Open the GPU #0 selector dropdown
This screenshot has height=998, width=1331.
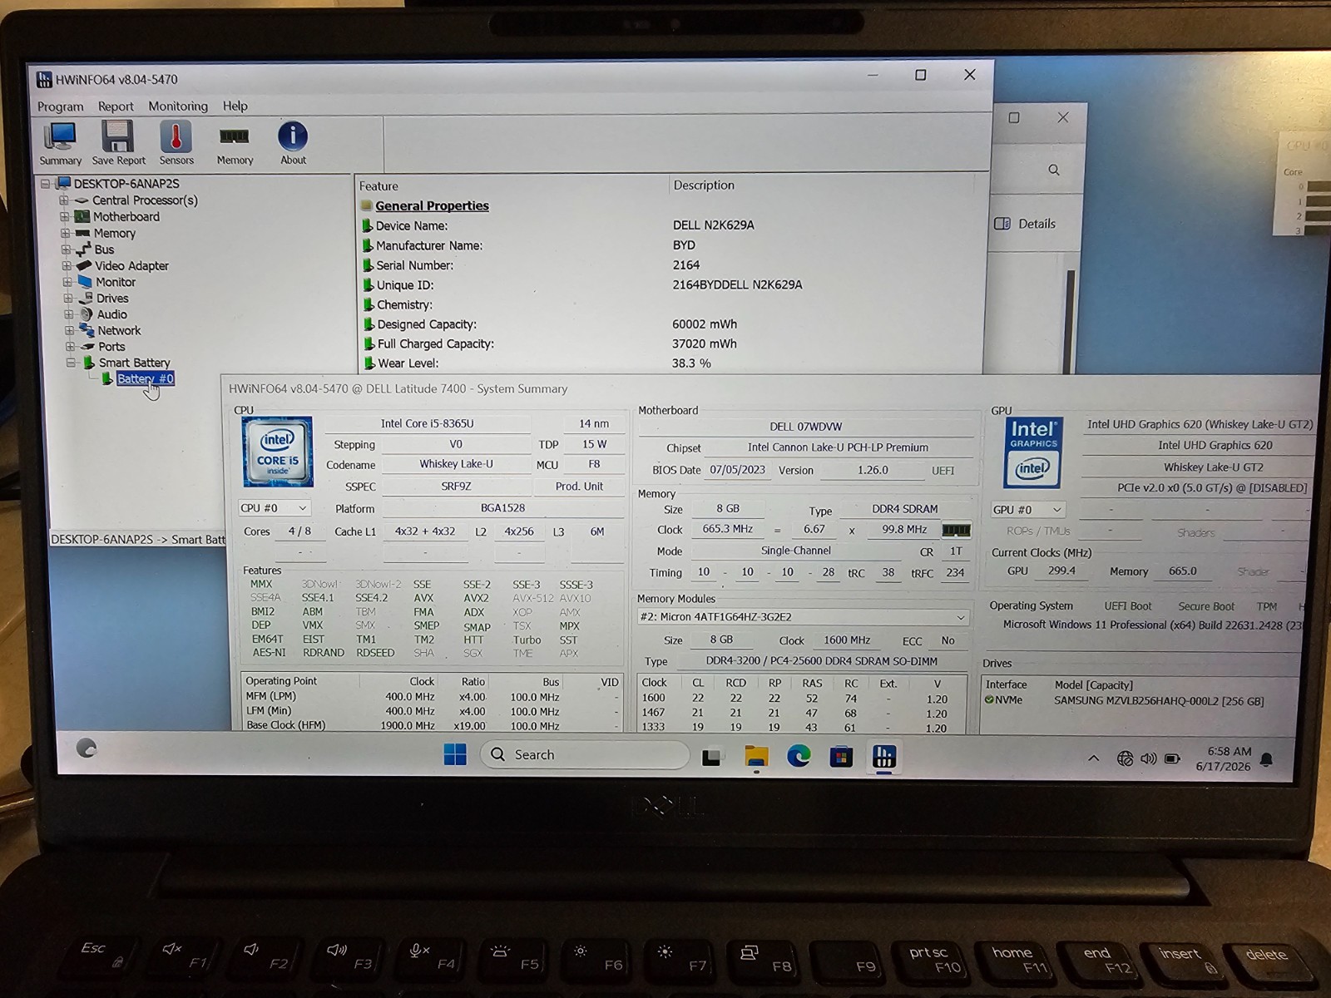(x=1027, y=510)
